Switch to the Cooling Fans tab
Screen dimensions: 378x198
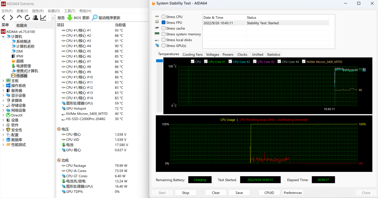point(193,54)
